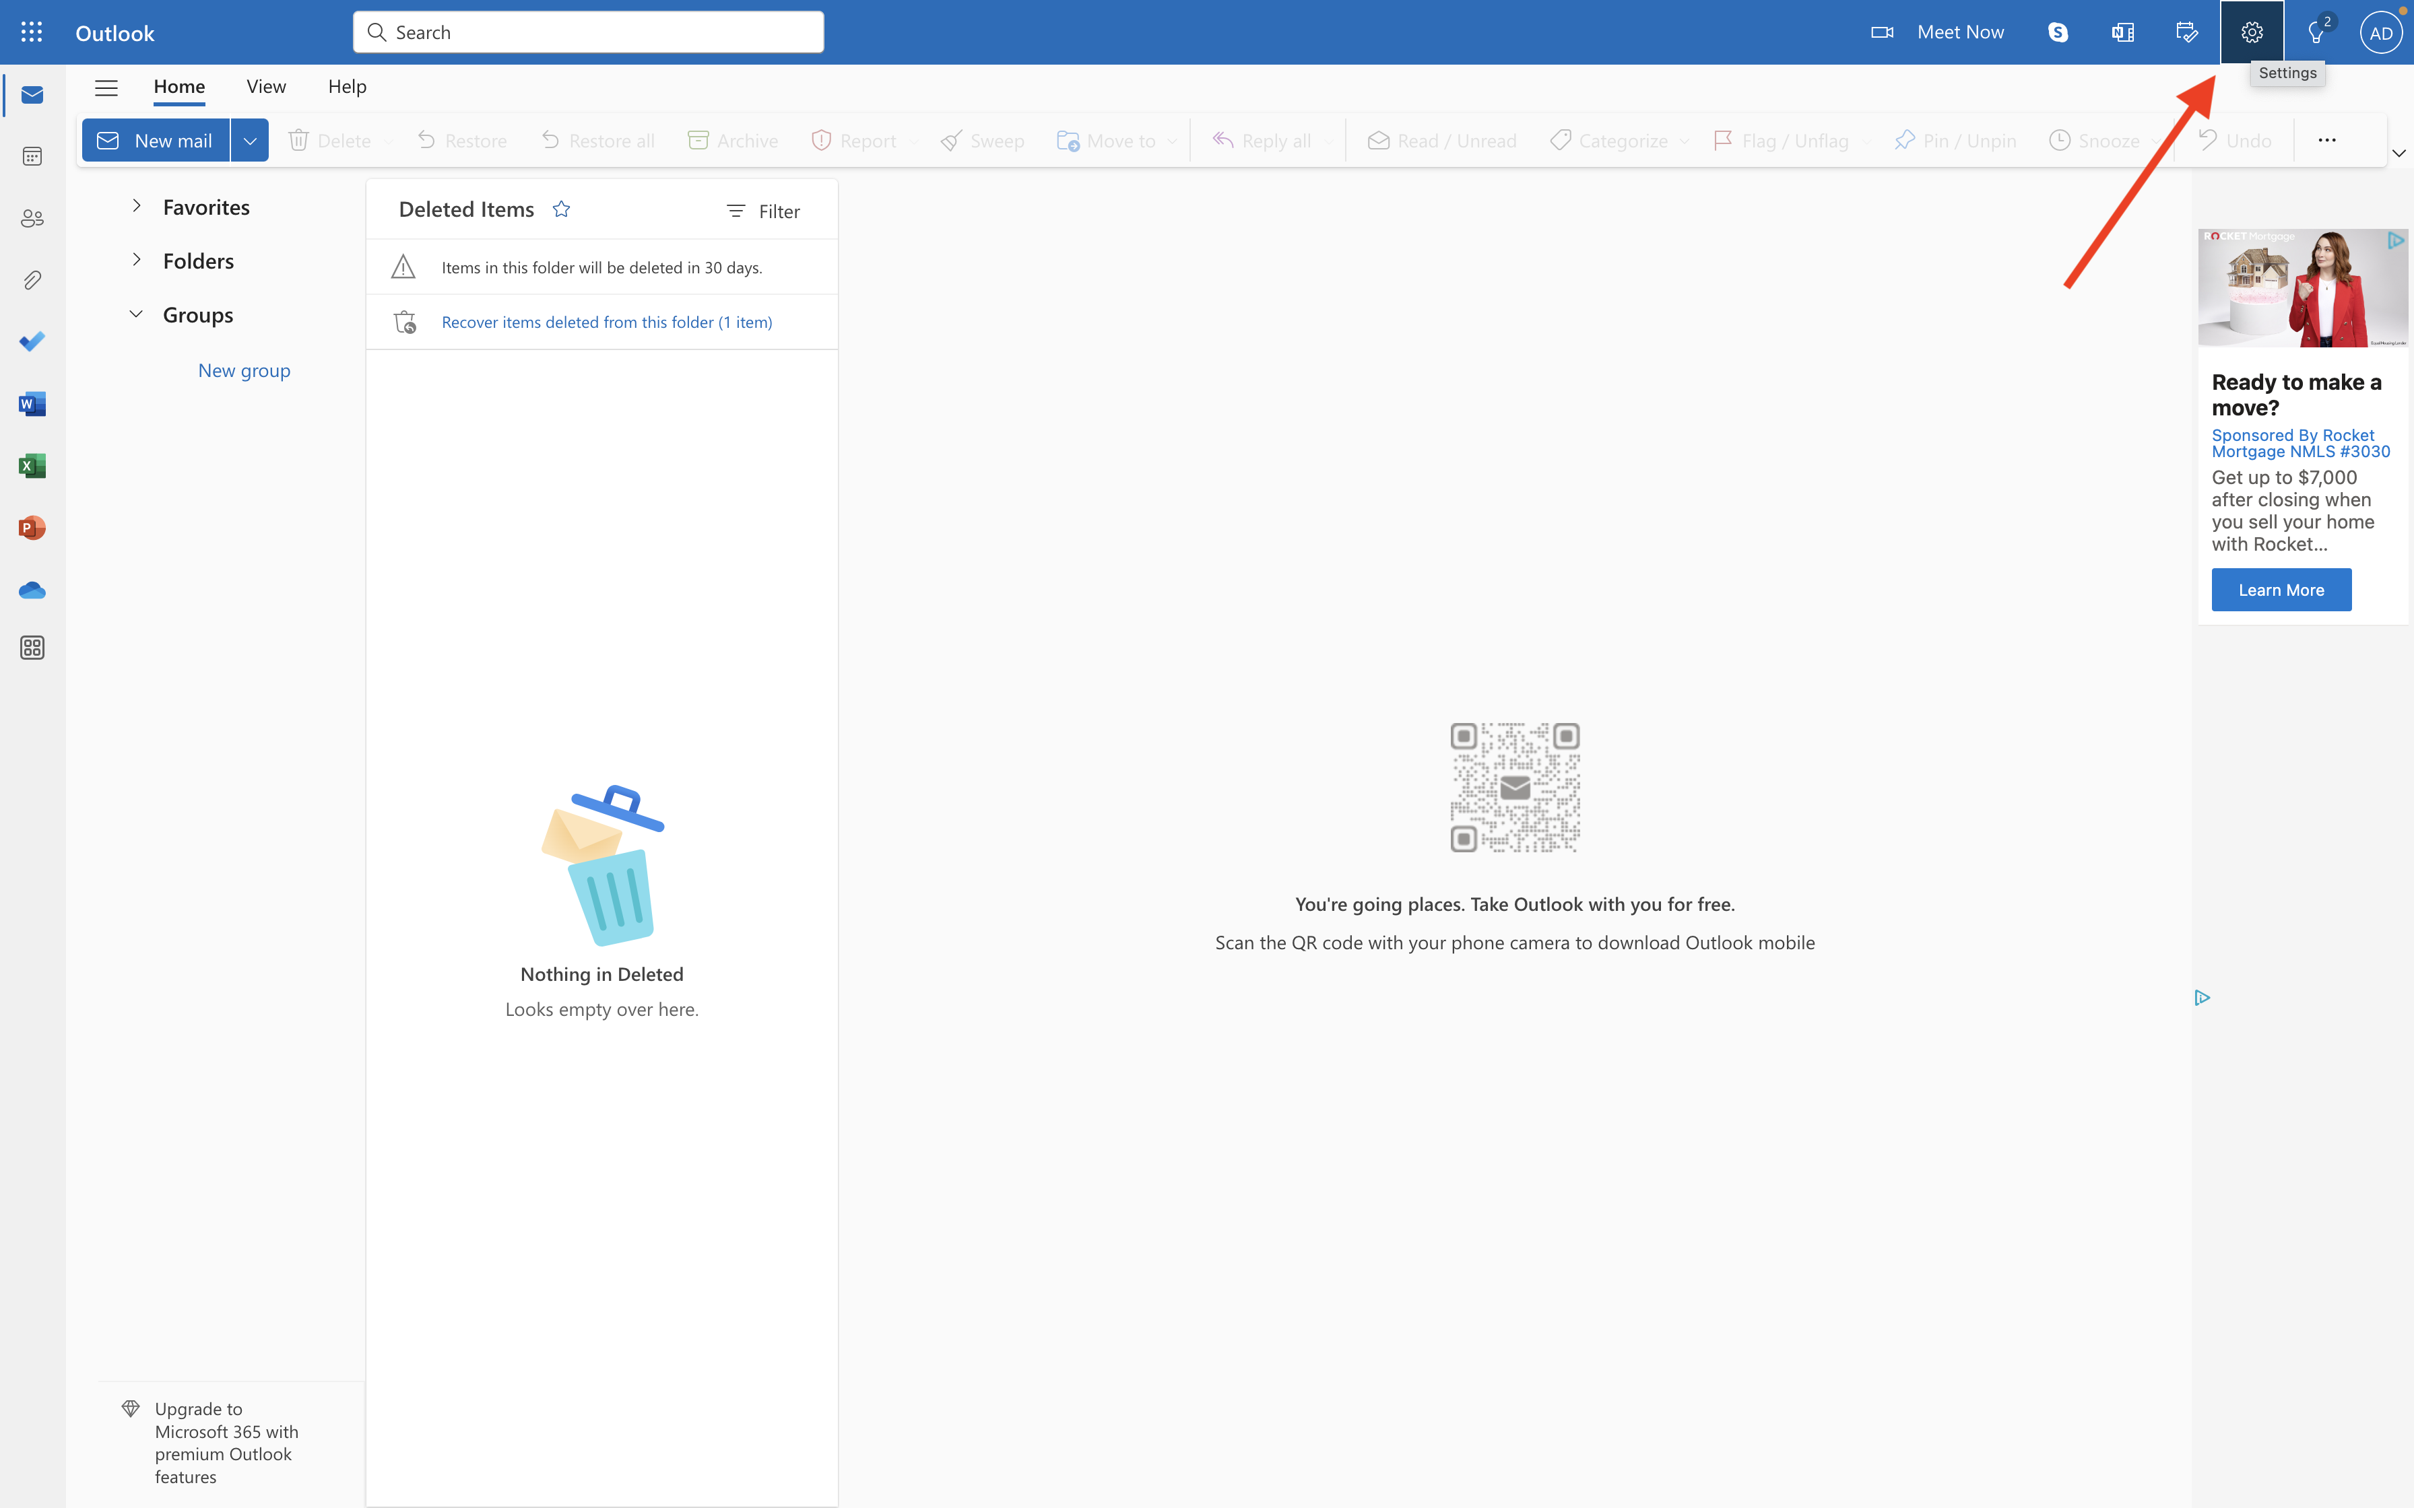Toggle the navigation pane with the hamburger icon
Viewport: 2414px width, 1508px height.
click(x=106, y=88)
